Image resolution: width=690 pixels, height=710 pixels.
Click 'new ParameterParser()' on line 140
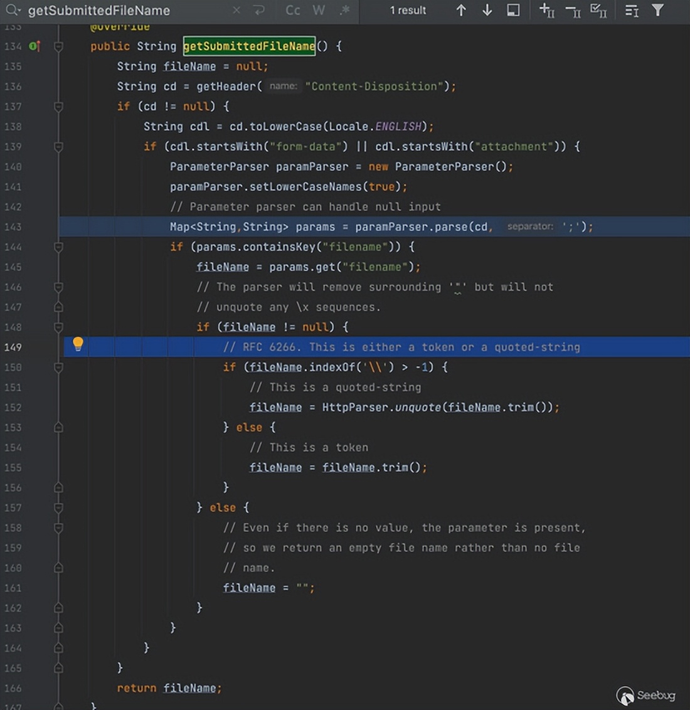(438, 167)
